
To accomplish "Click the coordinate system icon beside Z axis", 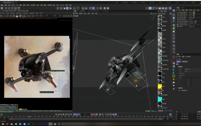I will pos(15,8).
